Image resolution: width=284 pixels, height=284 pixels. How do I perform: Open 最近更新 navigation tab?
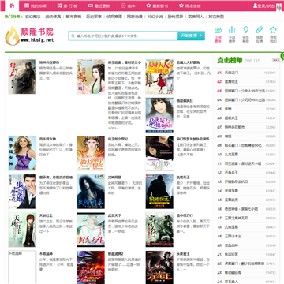click(99, 6)
